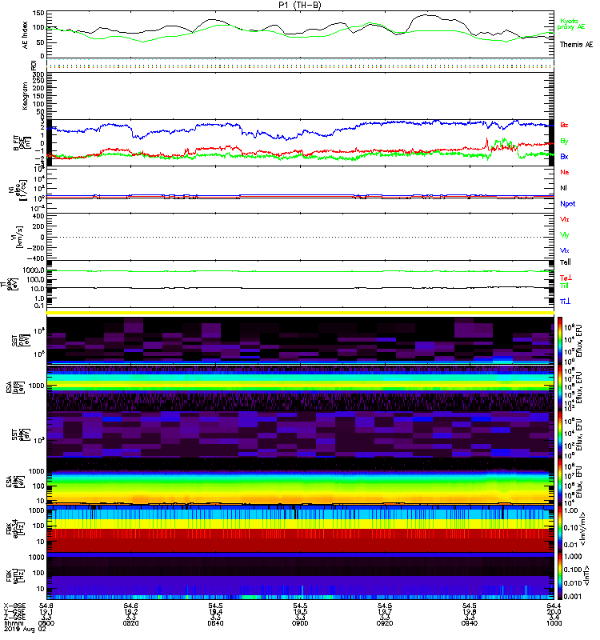Click the "AE Index" axis label
This screenshot has width=600, height=640.
click(x=26, y=35)
